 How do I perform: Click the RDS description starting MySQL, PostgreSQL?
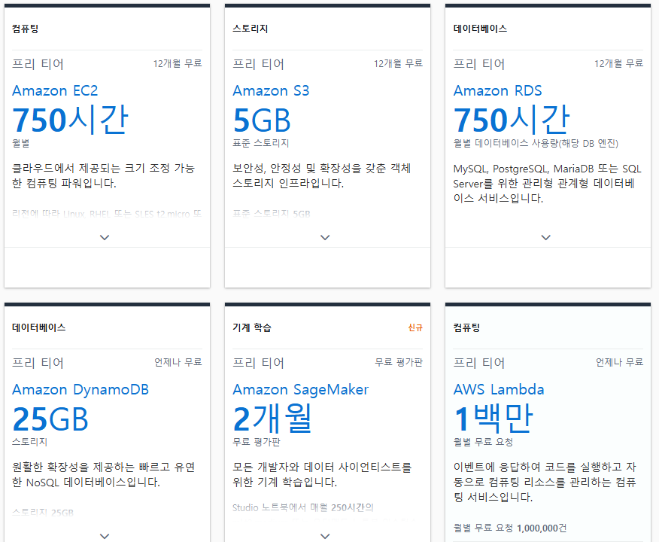click(547, 184)
